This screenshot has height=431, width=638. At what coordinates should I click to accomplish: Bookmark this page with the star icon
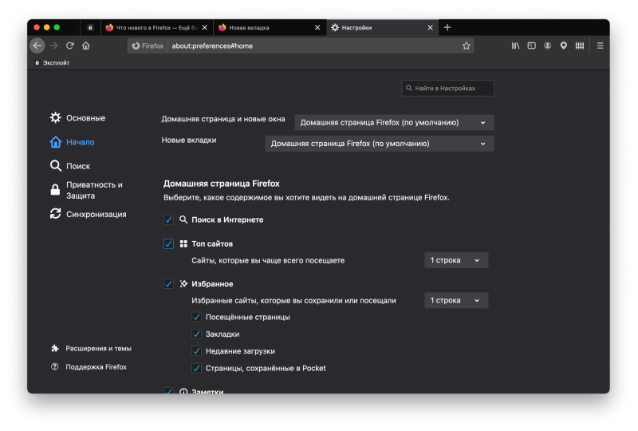coord(467,45)
